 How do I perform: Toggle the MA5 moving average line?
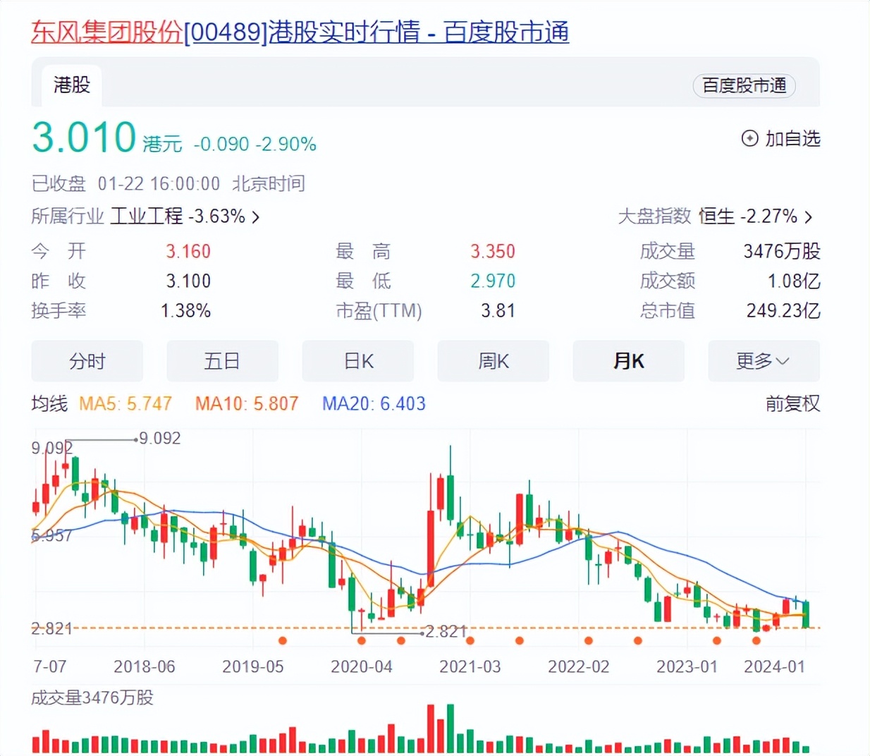pyautogui.click(x=125, y=403)
